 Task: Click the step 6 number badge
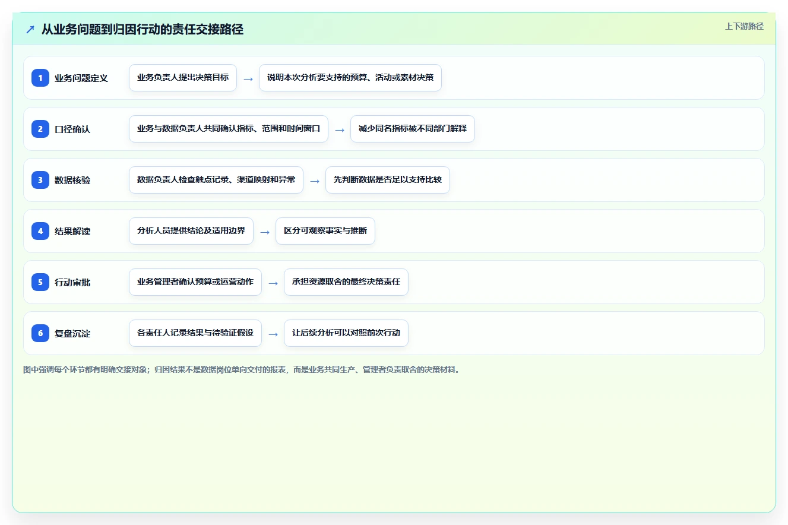pos(40,333)
